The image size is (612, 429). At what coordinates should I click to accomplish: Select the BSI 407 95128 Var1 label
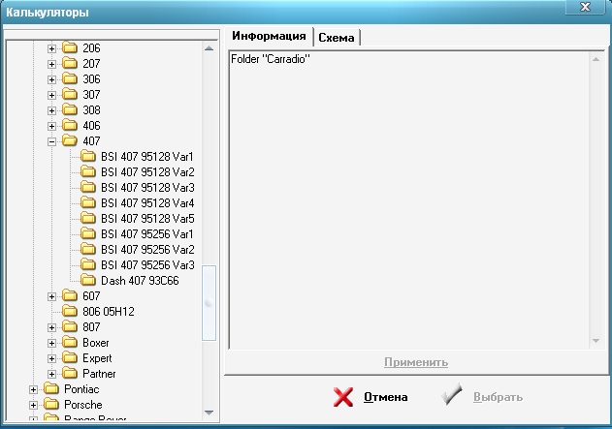point(147,157)
